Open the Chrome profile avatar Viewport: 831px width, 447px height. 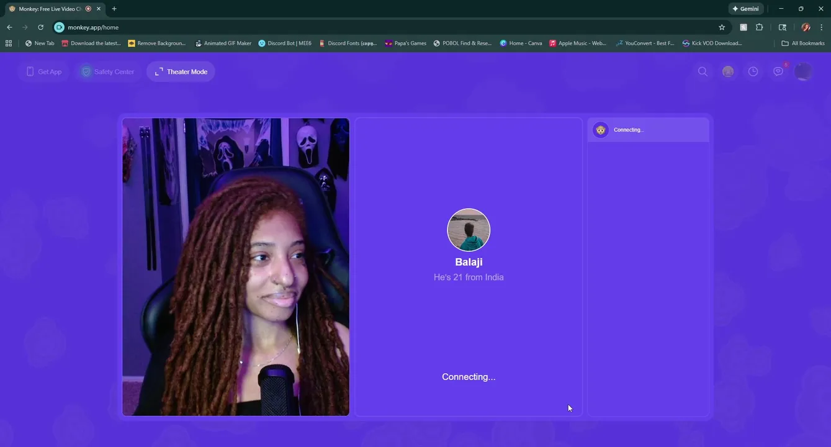point(806,27)
